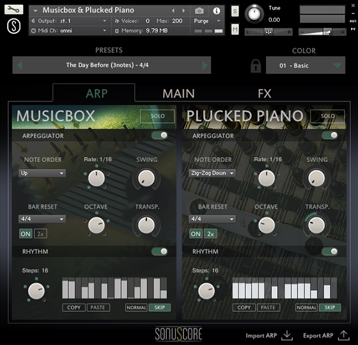The image size is (358, 345).
Task: Click the Plucked Piano Steps knob
Action: click(206, 291)
